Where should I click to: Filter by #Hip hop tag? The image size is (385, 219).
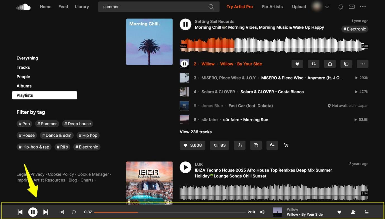88,135
